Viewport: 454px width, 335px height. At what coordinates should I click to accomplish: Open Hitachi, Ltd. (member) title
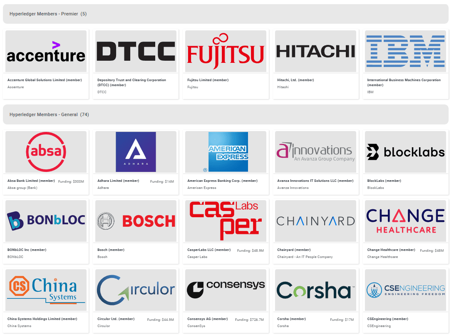[295, 80]
